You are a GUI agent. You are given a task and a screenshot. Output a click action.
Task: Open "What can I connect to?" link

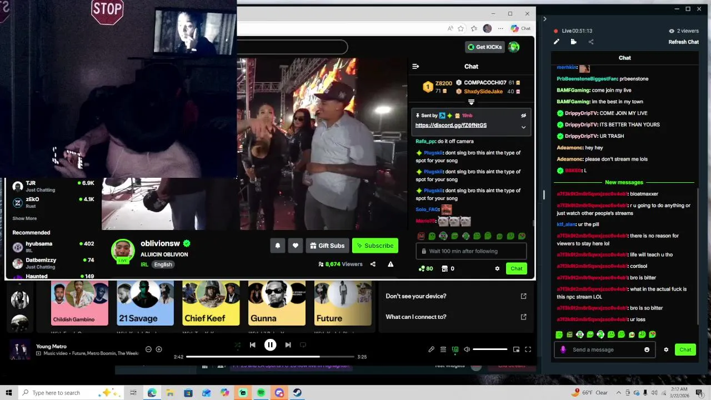pyautogui.click(x=456, y=317)
